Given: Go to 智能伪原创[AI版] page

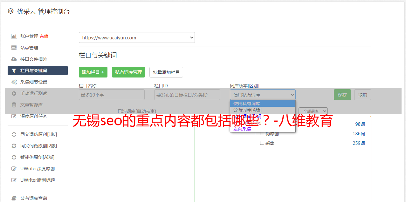Looking at the screenshot, I should pos(38,157).
